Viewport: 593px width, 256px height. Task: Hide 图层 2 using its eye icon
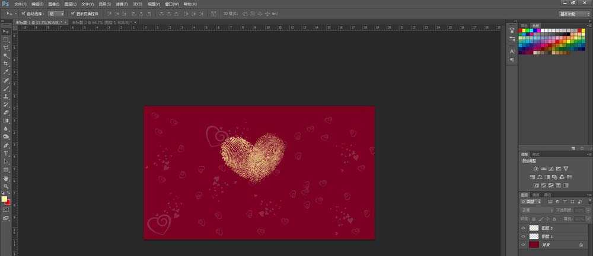523,228
